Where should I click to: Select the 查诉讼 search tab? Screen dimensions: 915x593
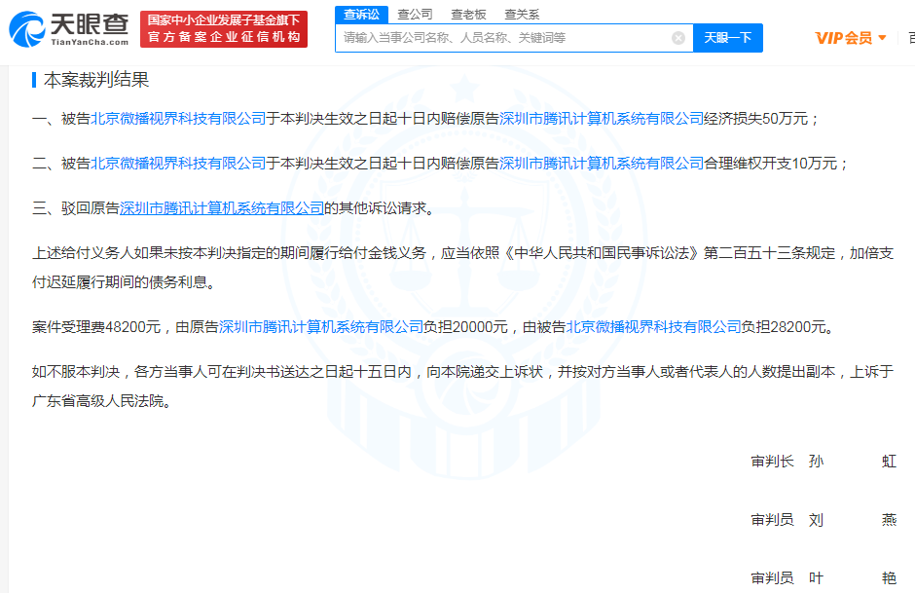pyautogui.click(x=361, y=14)
